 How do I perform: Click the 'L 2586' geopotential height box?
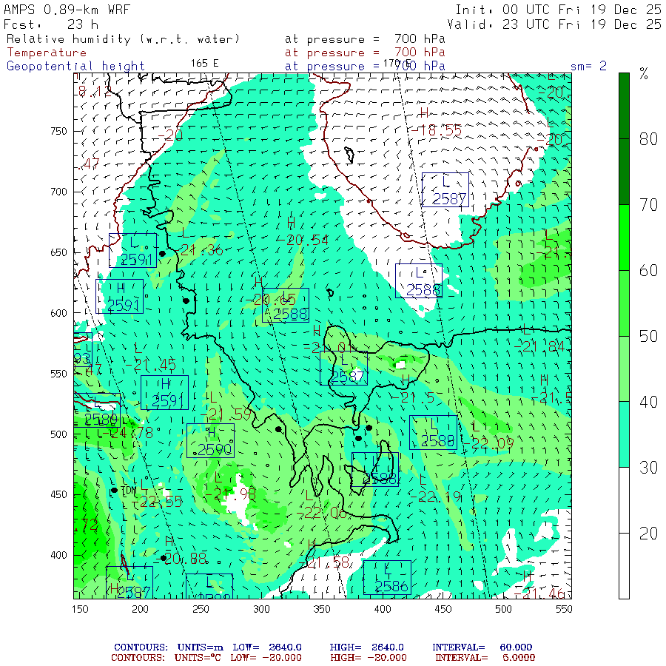tap(387, 578)
